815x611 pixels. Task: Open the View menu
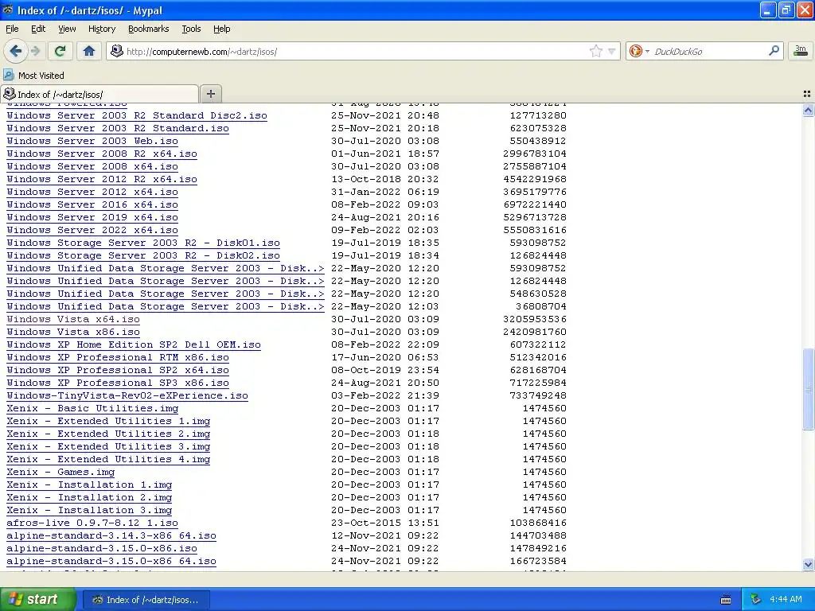67,29
